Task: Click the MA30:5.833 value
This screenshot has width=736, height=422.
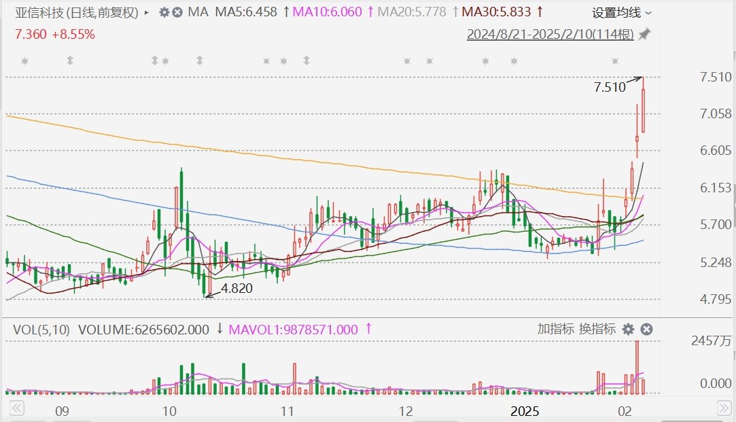Action: pyautogui.click(x=497, y=12)
